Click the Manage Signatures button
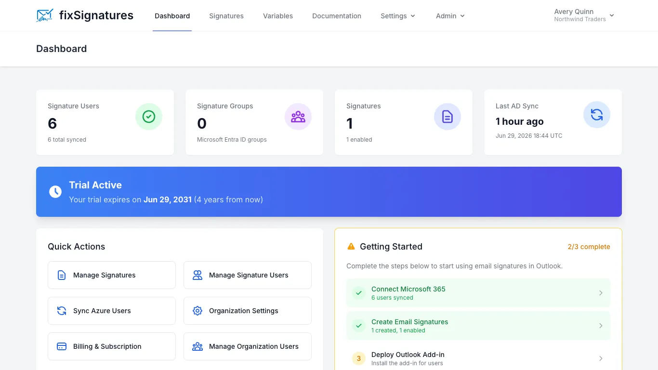Image resolution: width=658 pixels, height=370 pixels. click(x=112, y=275)
